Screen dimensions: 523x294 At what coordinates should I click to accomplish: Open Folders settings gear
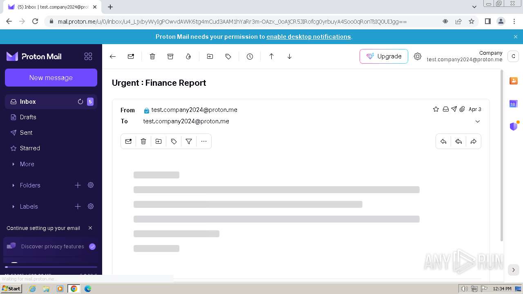click(91, 185)
